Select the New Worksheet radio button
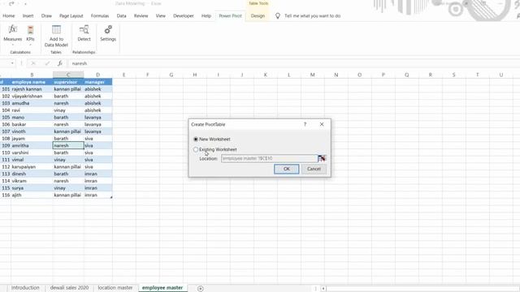 196,139
